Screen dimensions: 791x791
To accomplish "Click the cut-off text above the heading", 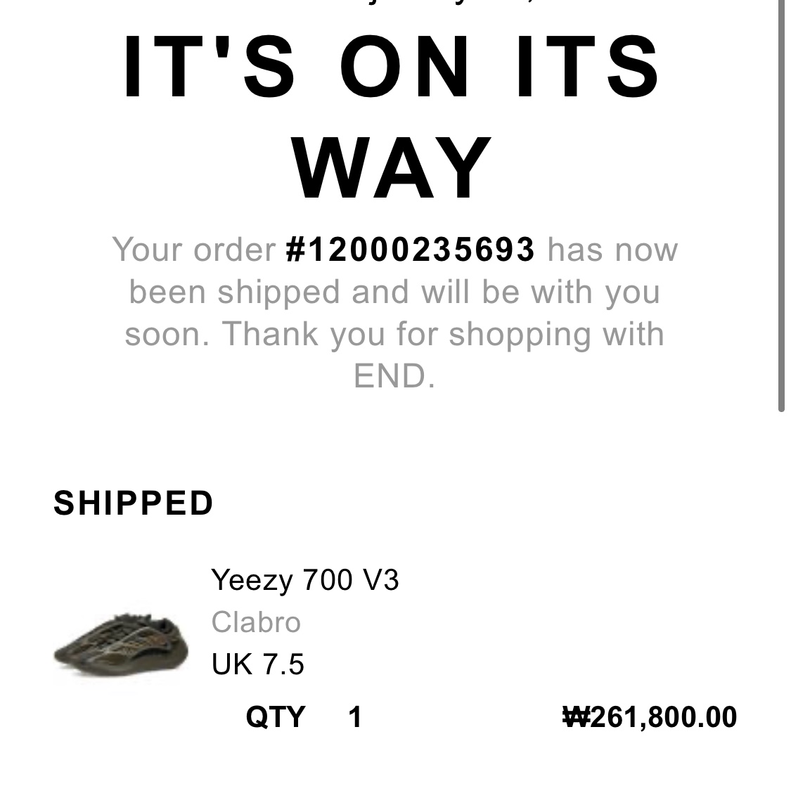I will click(394, 6).
